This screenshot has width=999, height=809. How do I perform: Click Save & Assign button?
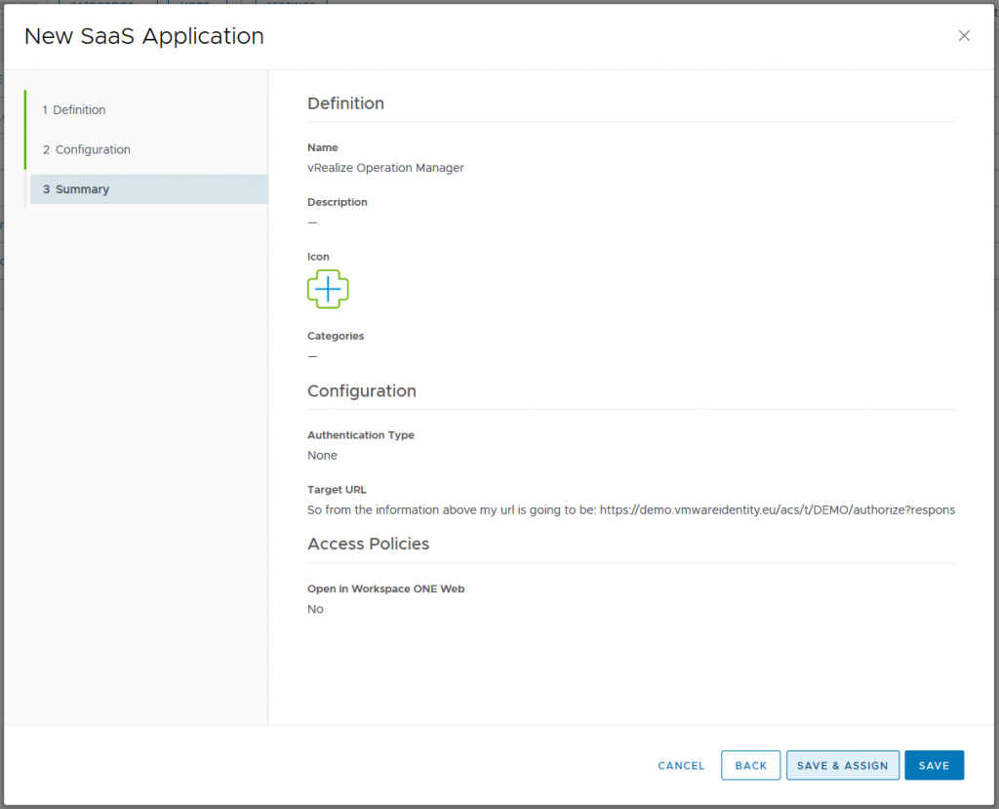[x=842, y=766]
